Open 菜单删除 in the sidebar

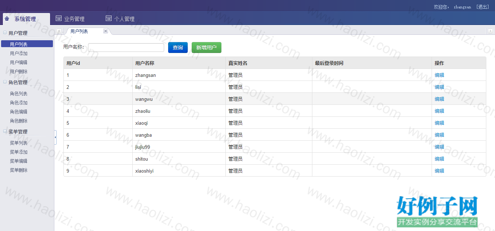click(x=19, y=170)
